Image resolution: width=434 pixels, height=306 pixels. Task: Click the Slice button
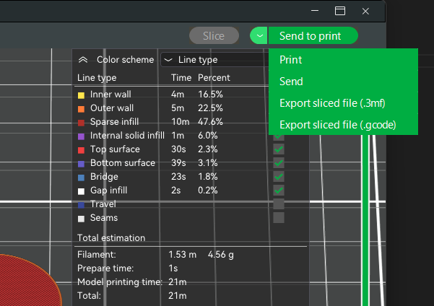click(214, 35)
